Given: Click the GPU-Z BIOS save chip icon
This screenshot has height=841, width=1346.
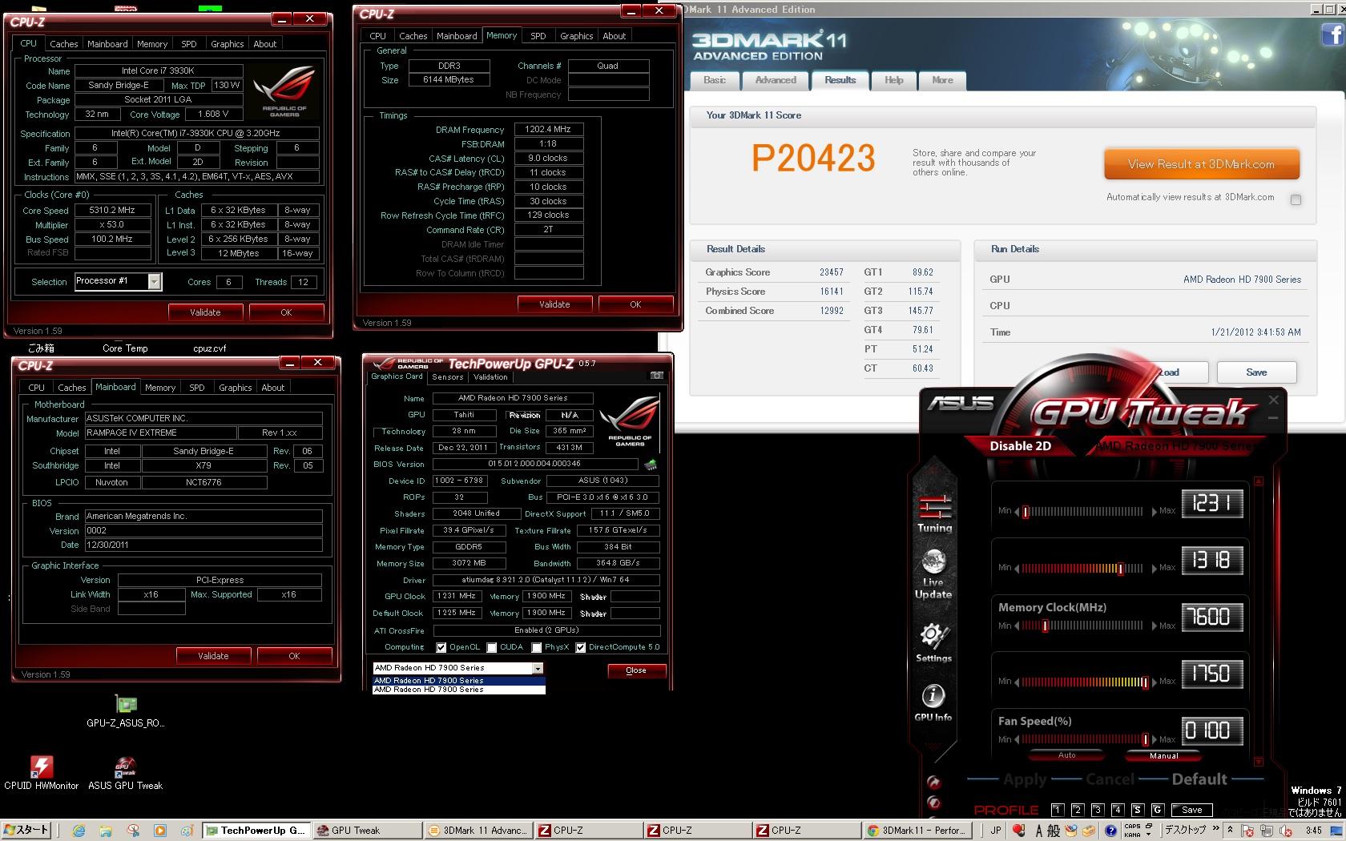Looking at the screenshot, I should click(651, 464).
